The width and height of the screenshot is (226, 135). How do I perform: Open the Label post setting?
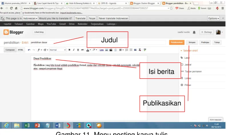click(185, 58)
